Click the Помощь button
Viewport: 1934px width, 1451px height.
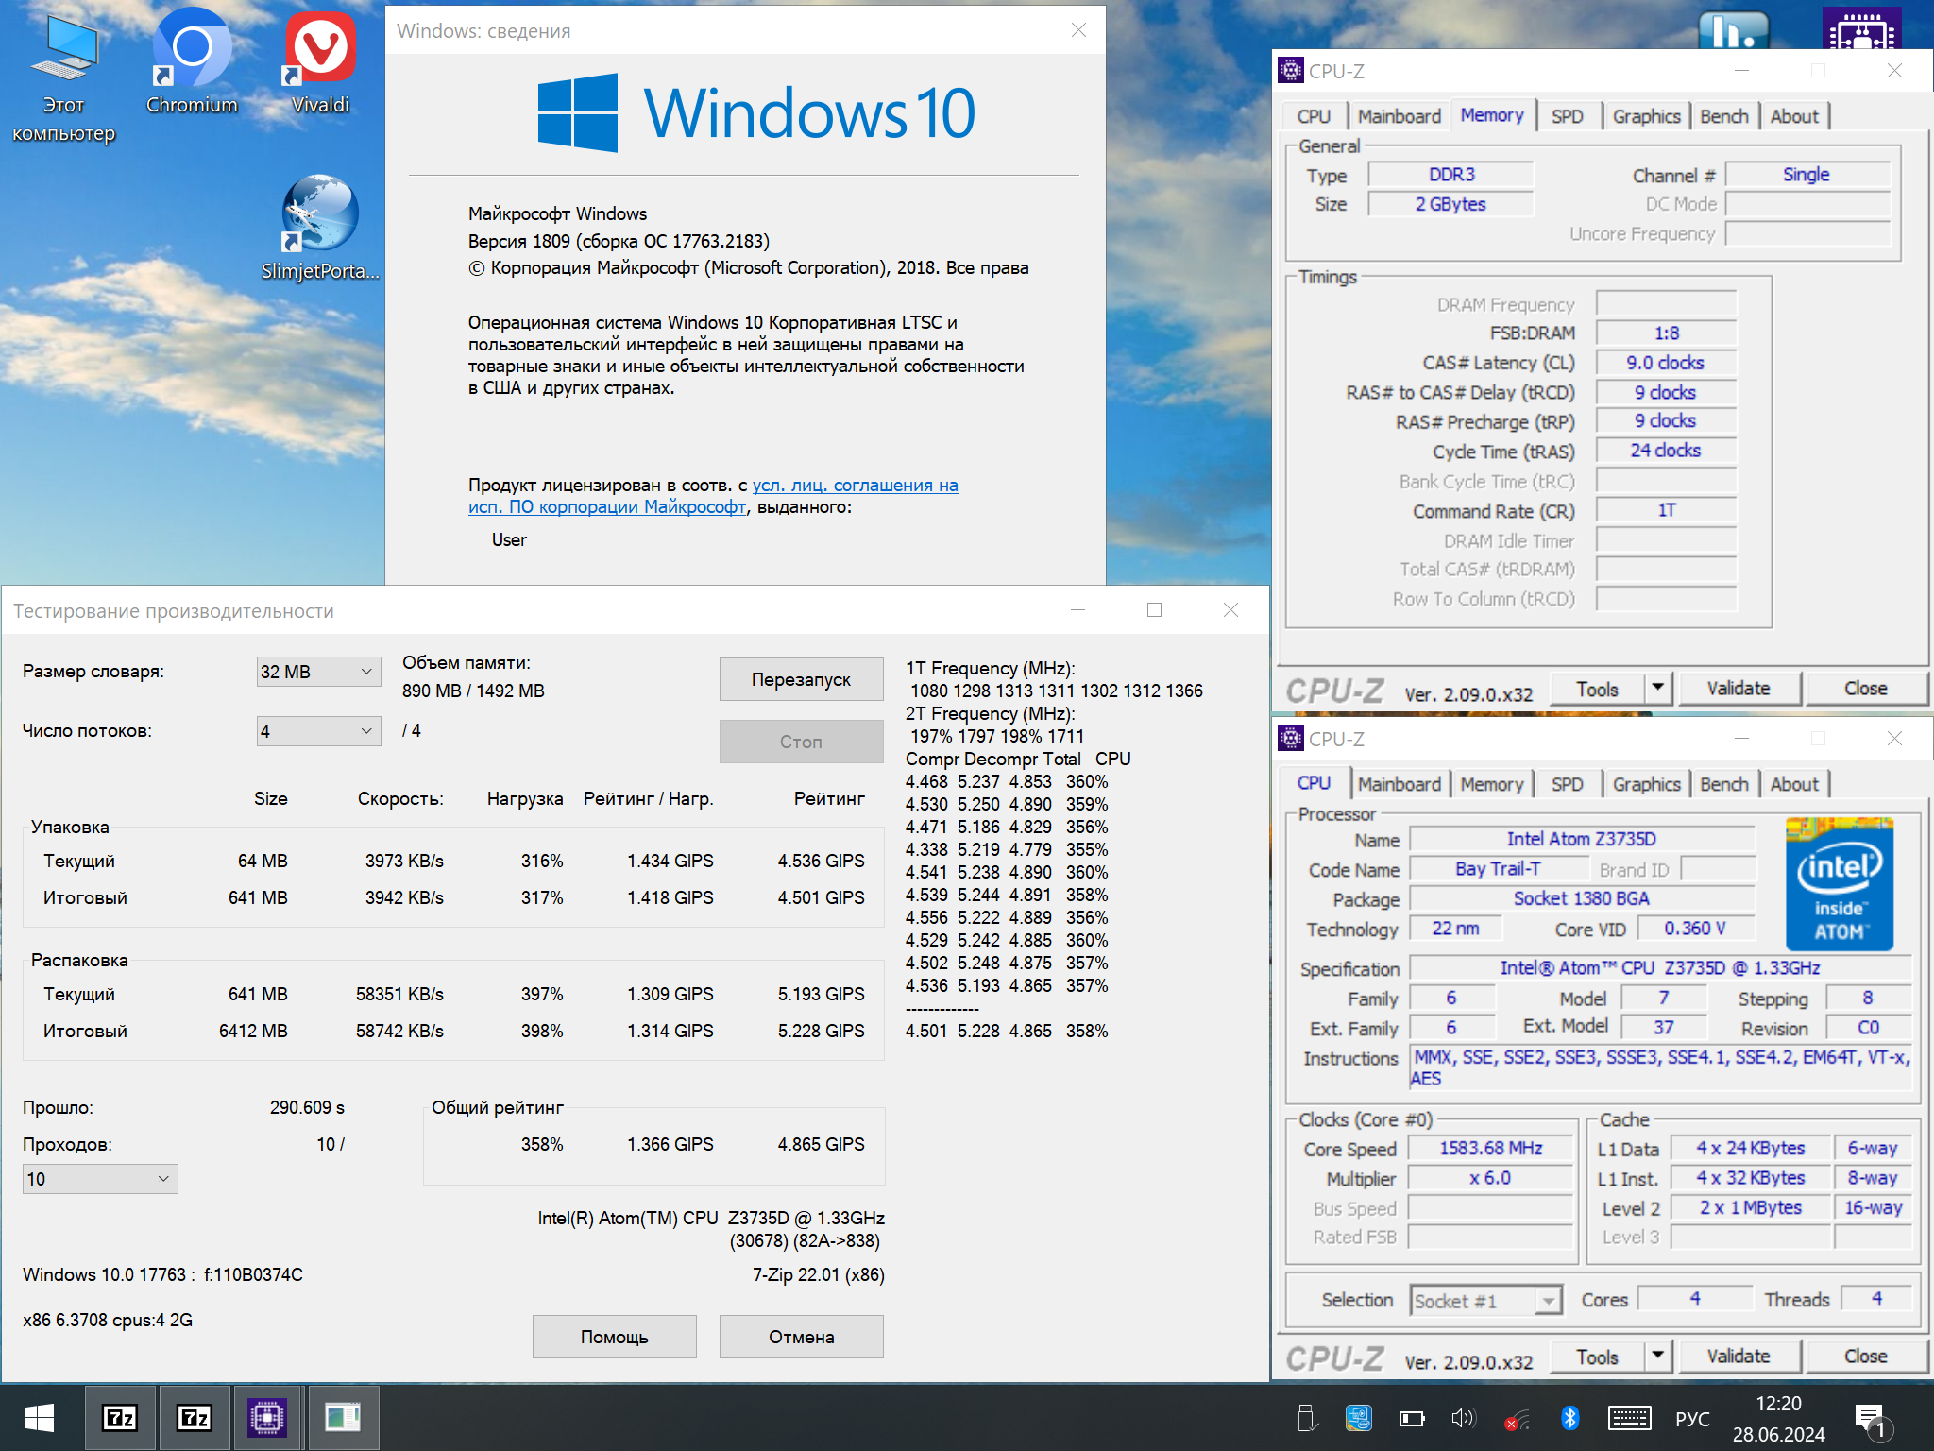614,1337
